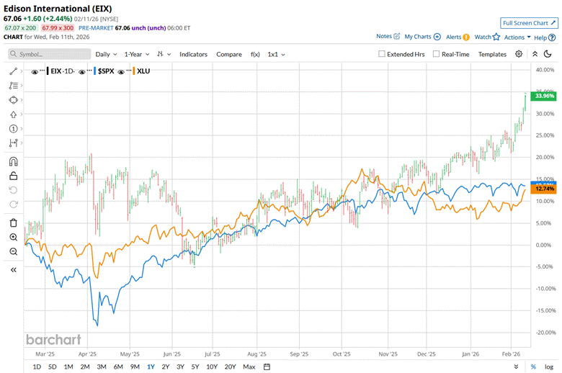Check the Real-Time checkbox
Viewport: 562px width, 373px height.
click(x=437, y=54)
